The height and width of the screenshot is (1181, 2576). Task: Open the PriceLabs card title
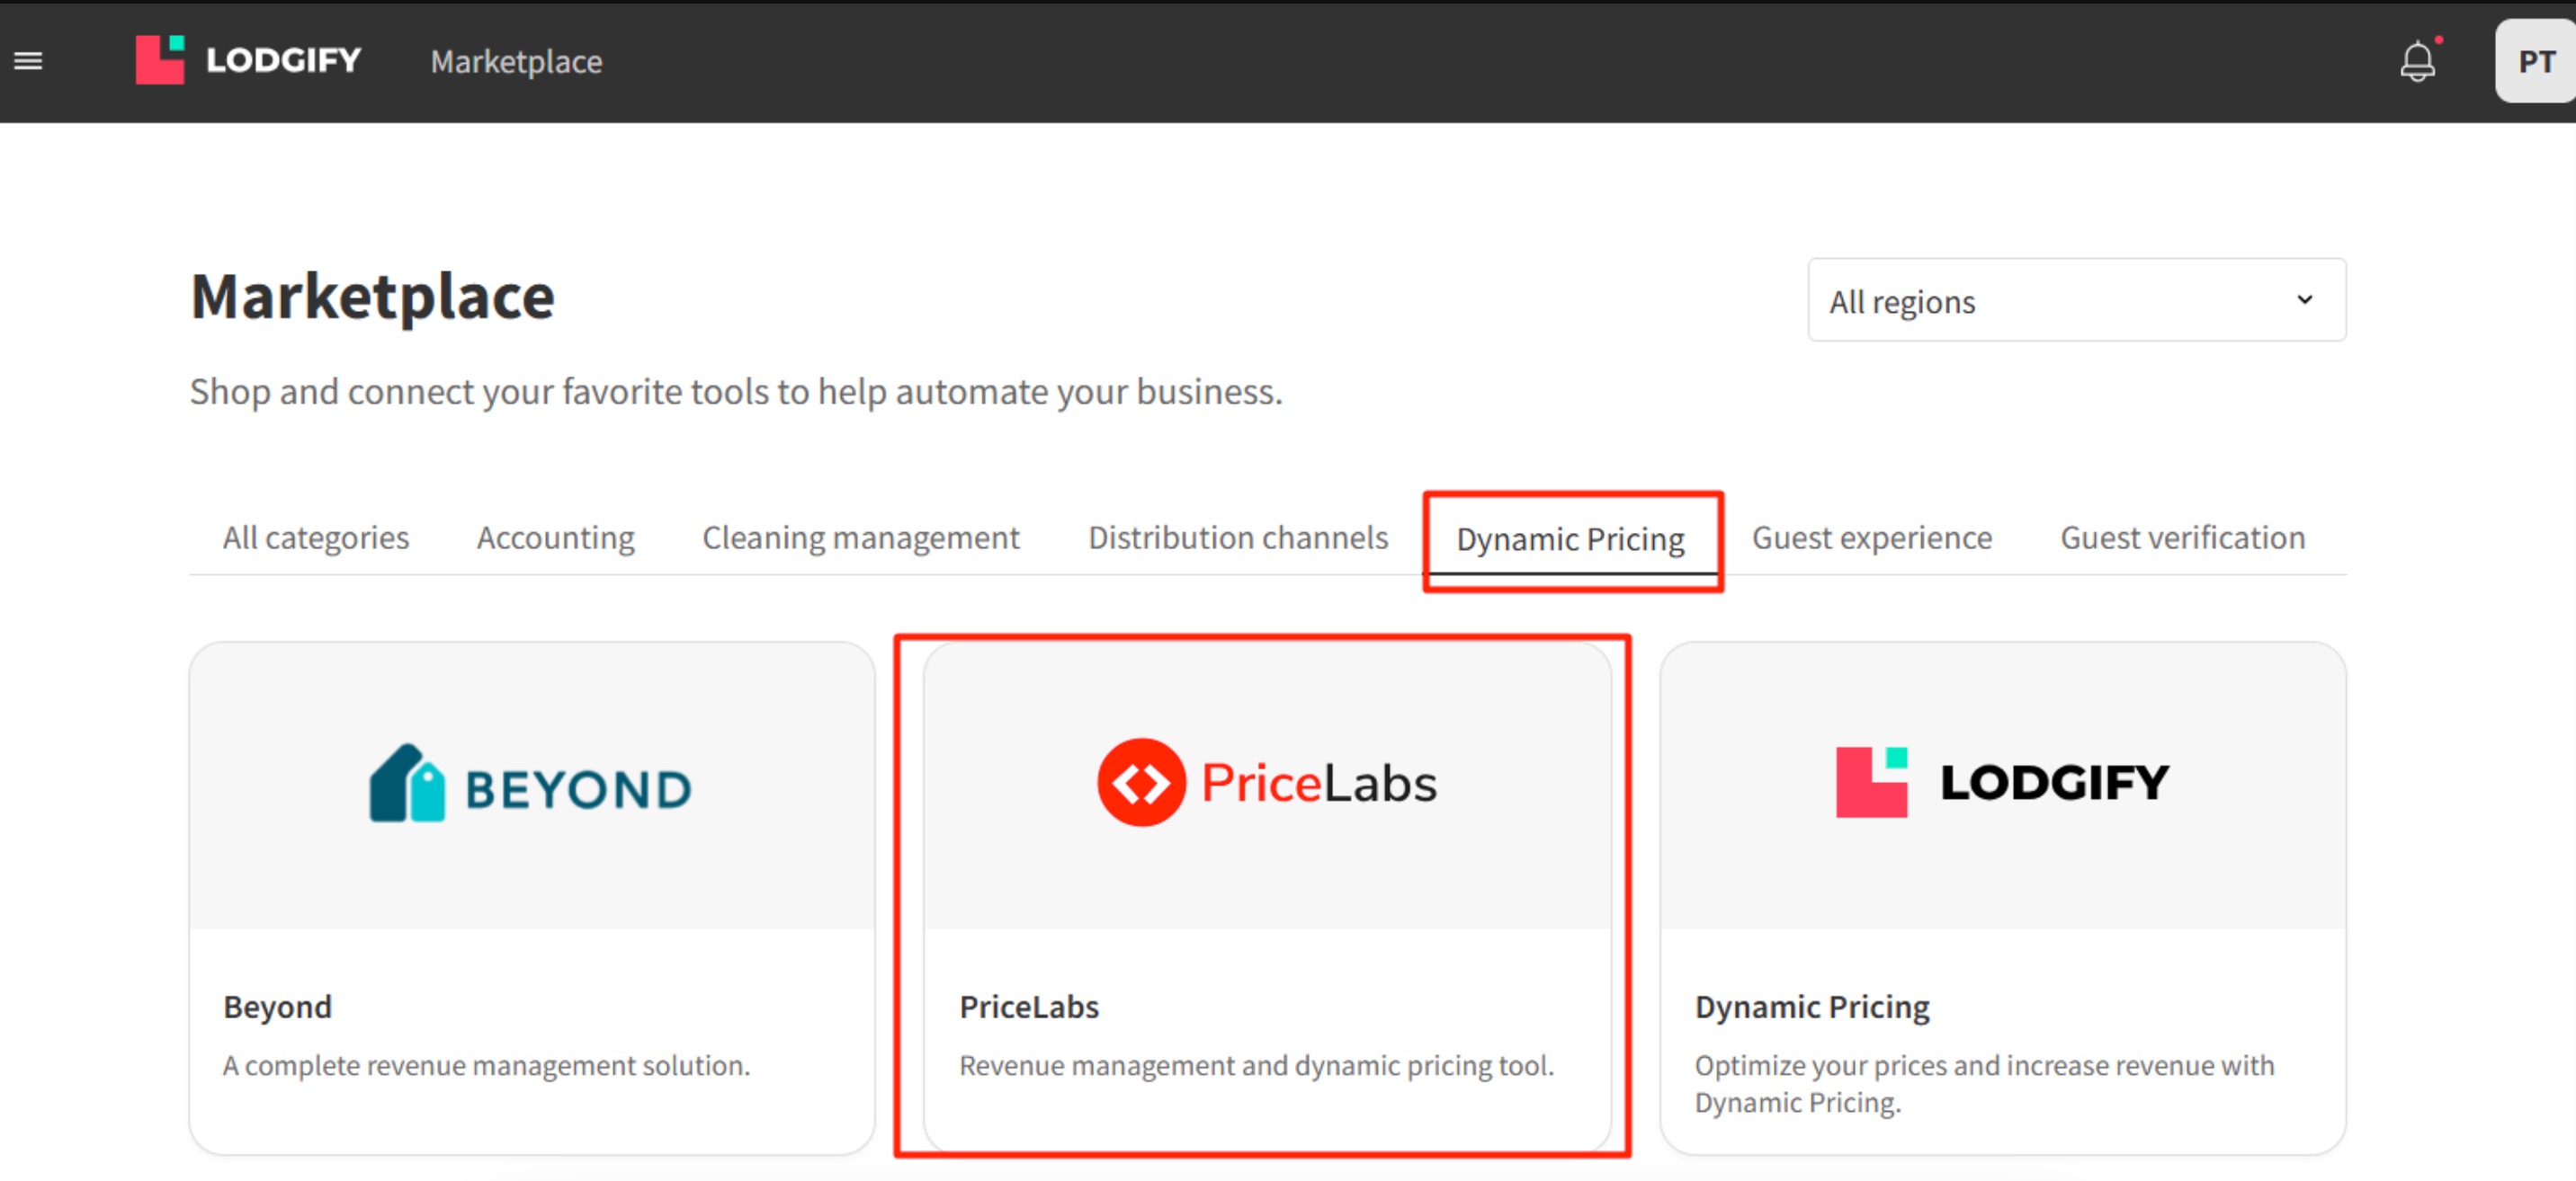[x=1029, y=1006]
